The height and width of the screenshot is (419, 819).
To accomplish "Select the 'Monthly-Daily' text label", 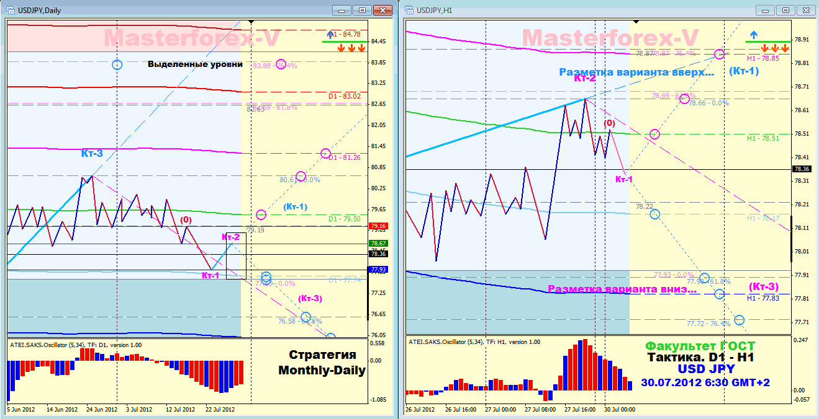I will click(322, 371).
